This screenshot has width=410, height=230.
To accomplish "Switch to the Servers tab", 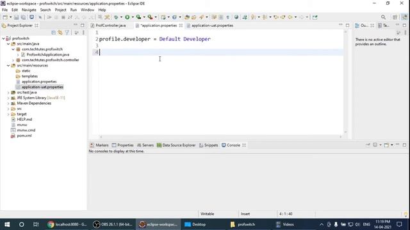I will point(145,145).
